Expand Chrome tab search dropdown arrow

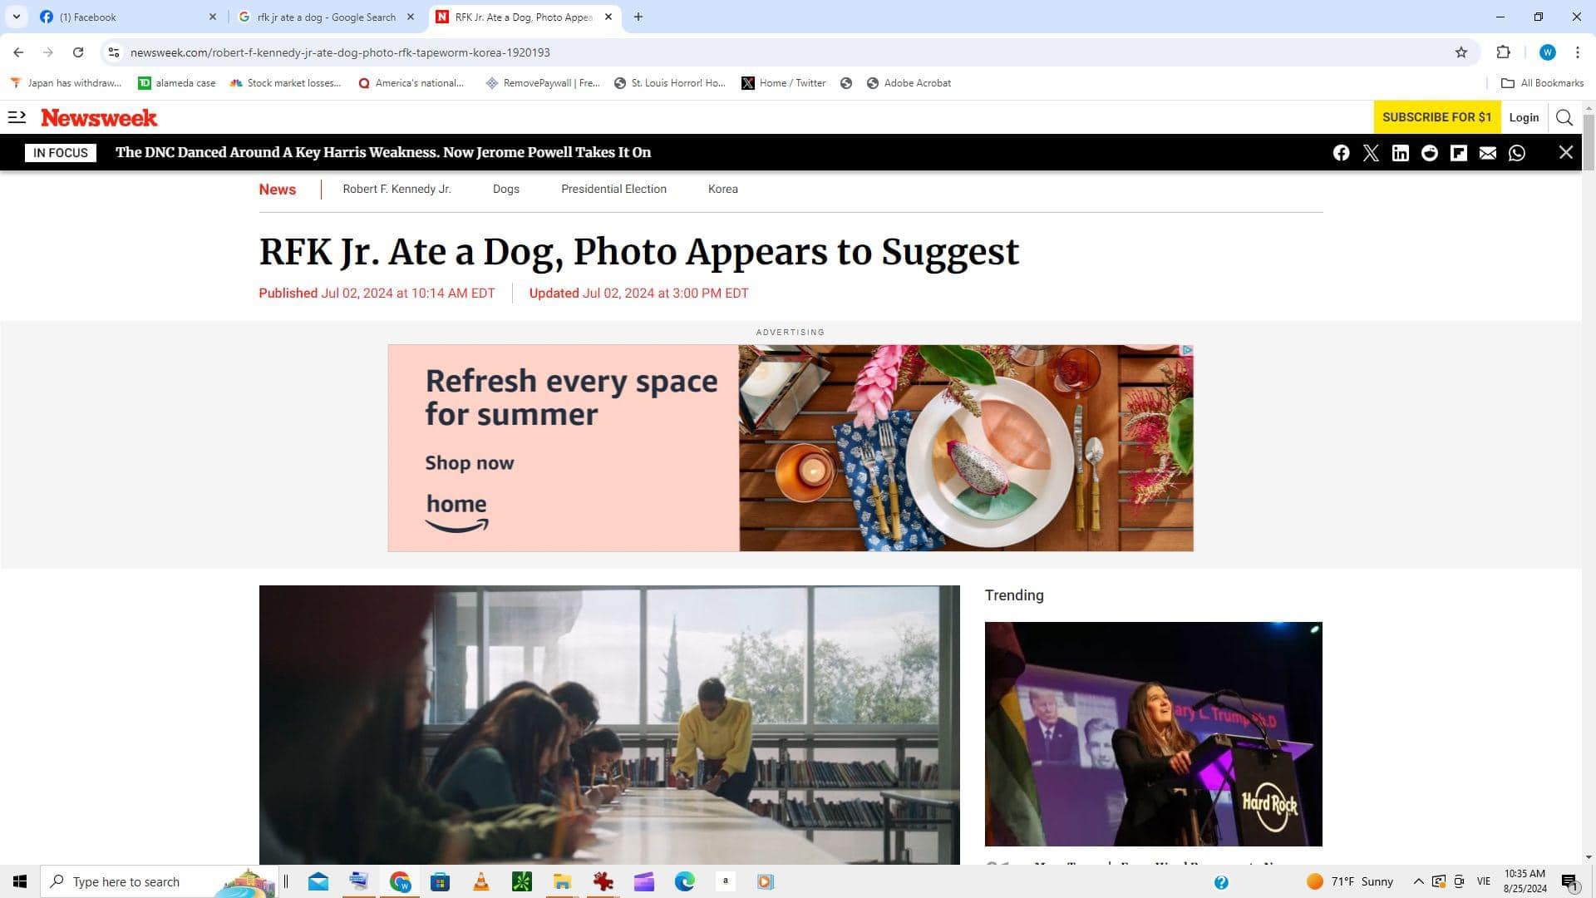16,17
